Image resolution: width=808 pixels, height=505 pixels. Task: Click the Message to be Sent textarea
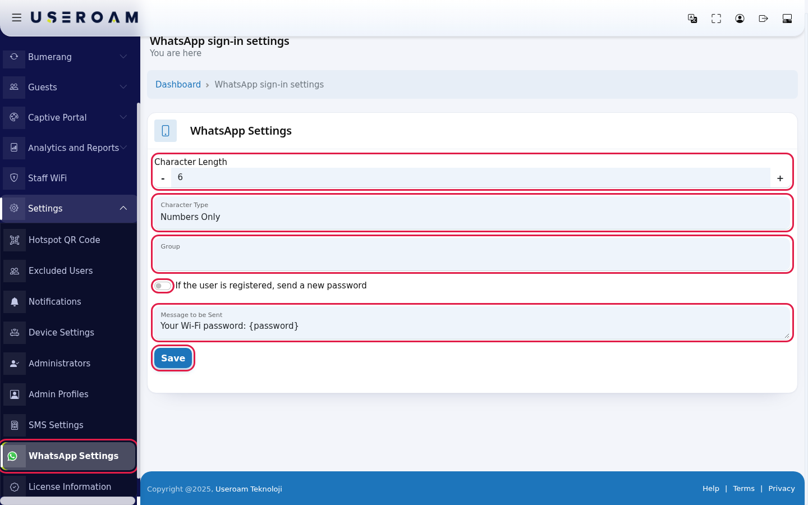point(472,323)
